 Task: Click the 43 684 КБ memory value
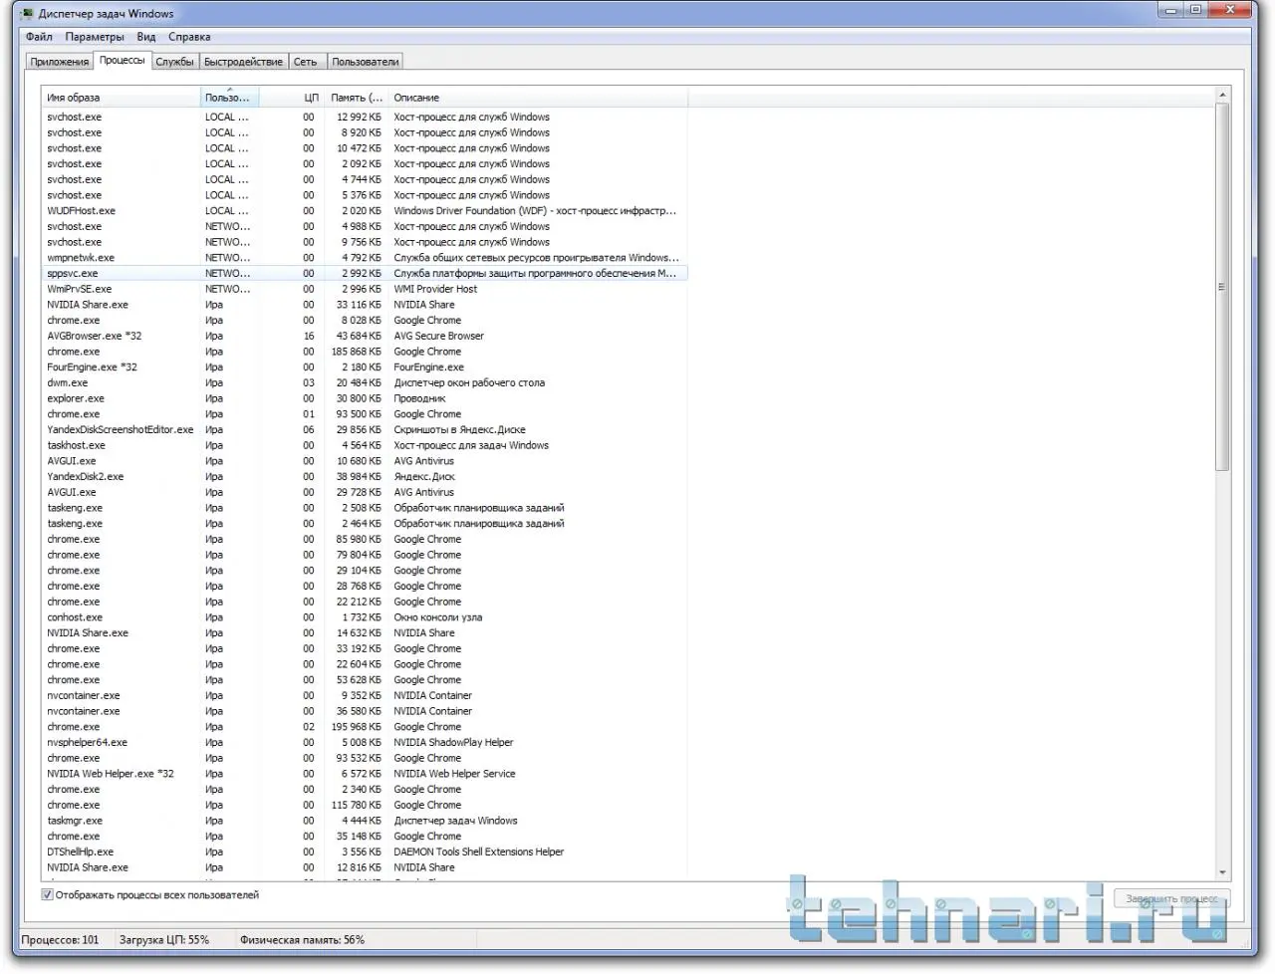(360, 336)
